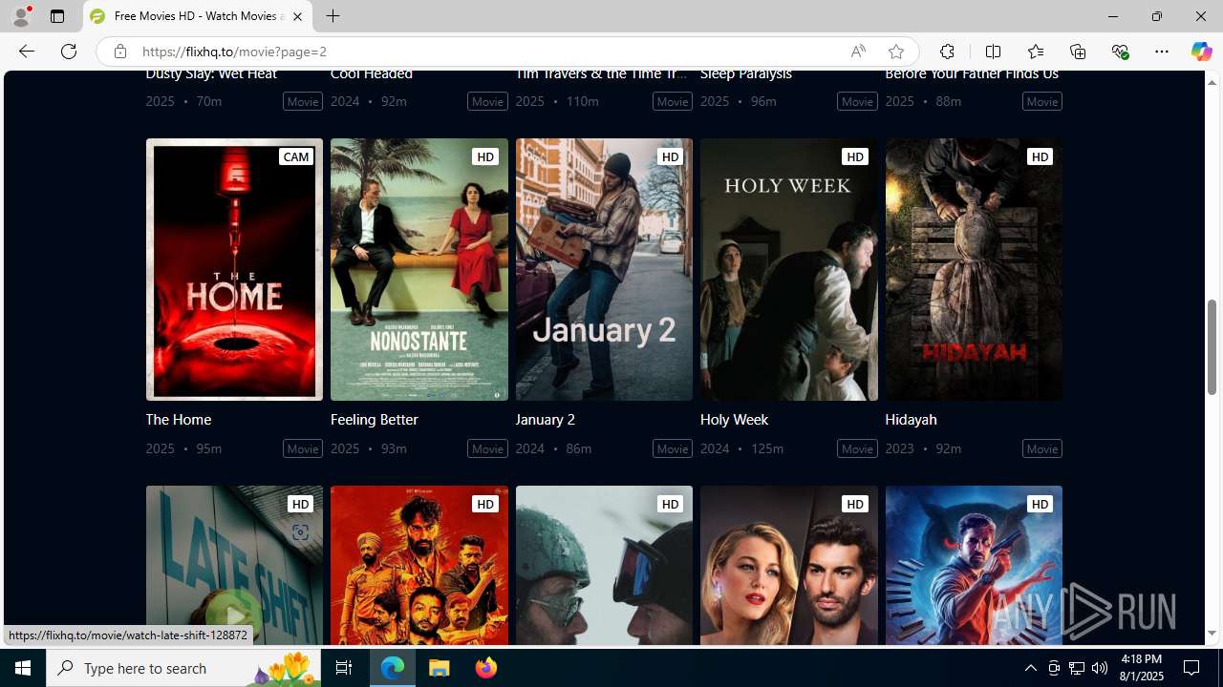Open the orange police ensemble movie poster
Screen dimensions: 1223x687
(x=418, y=566)
